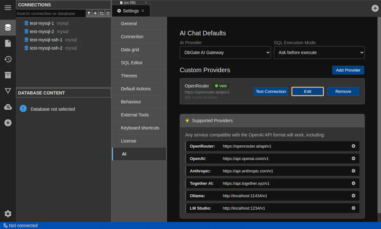The image size is (381, 229).
Task: Open the AI Provider dropdown
Action: tap(225, 52)
